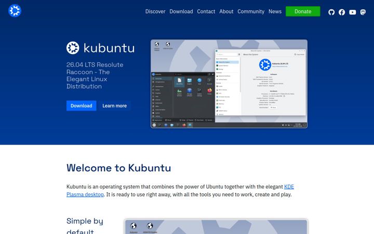Viewport: 374px width, 234px height.
Task: Open the Mastodon icon link
Action: click(x=363, y=12)
